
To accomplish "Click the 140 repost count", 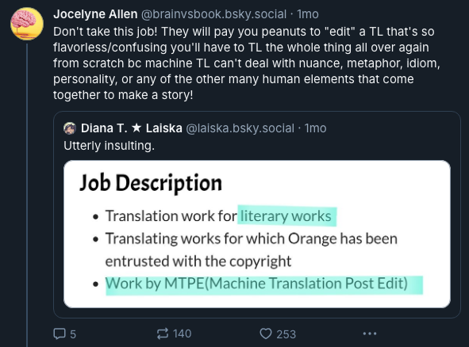I will click(x=183, y=334).
